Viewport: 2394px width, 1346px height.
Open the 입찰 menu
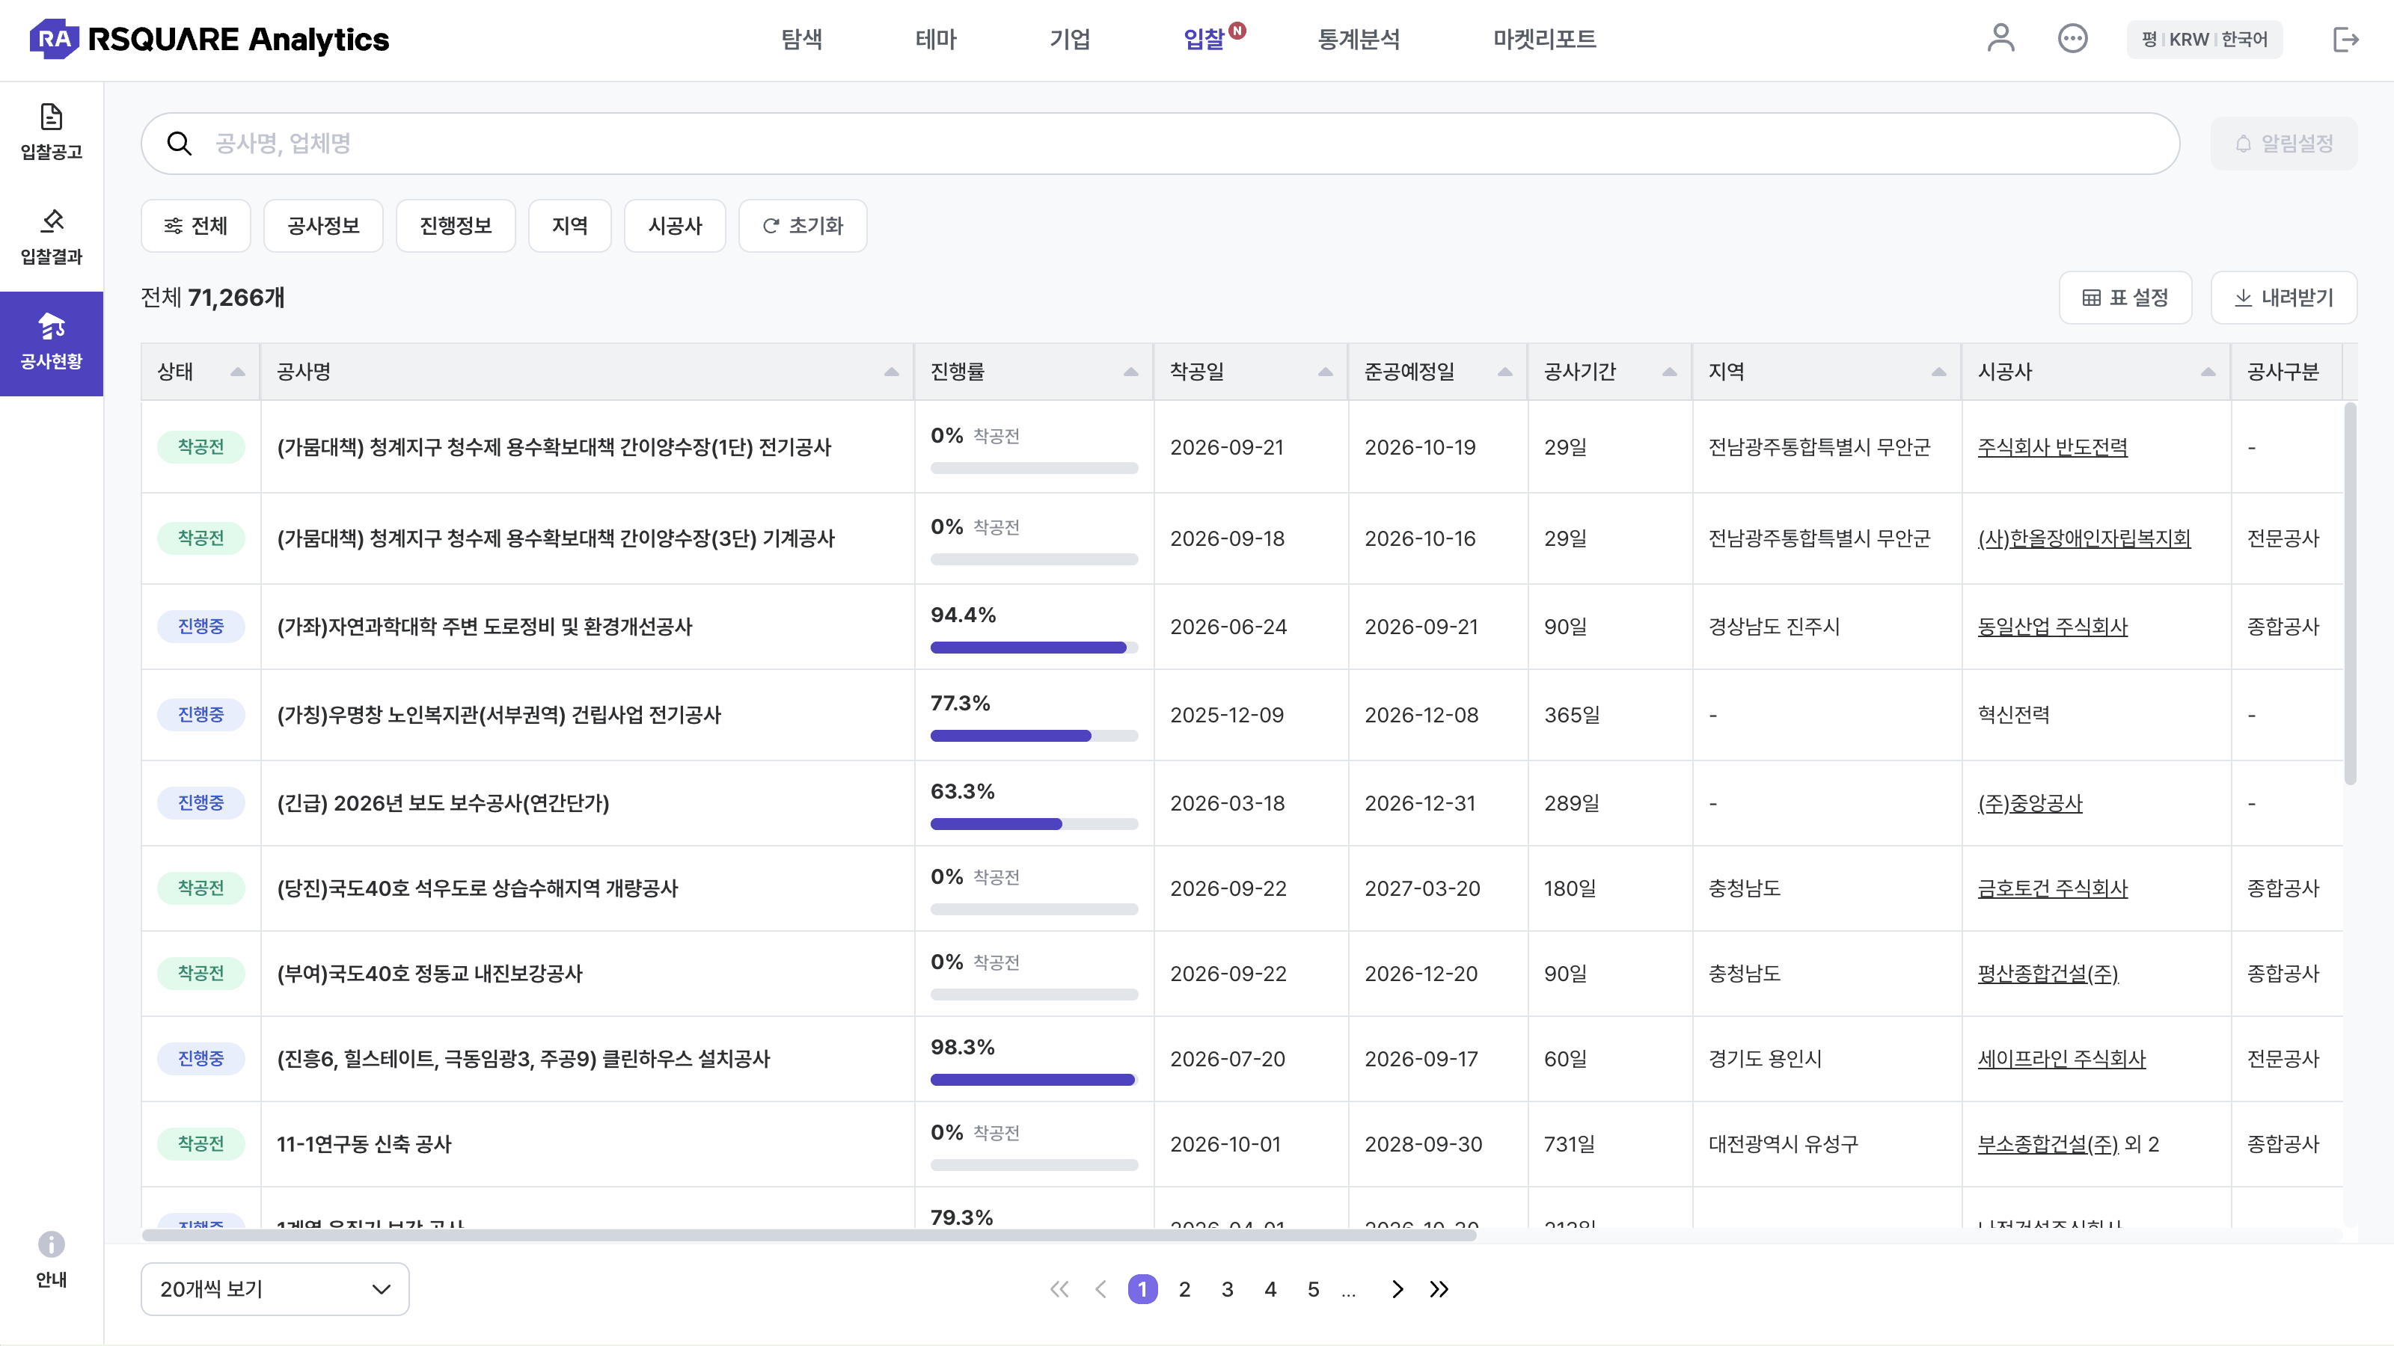[x=1204, y=39]
